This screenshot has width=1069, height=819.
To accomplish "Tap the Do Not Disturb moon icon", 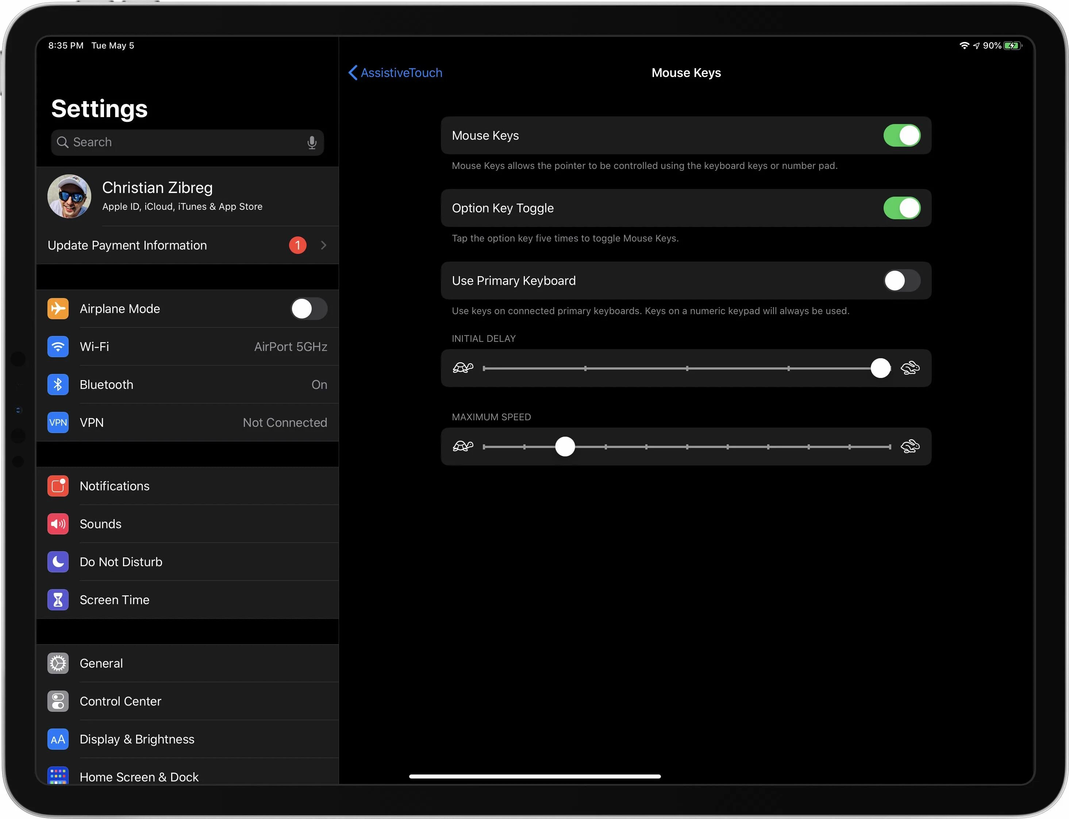I will pos(58,561).
